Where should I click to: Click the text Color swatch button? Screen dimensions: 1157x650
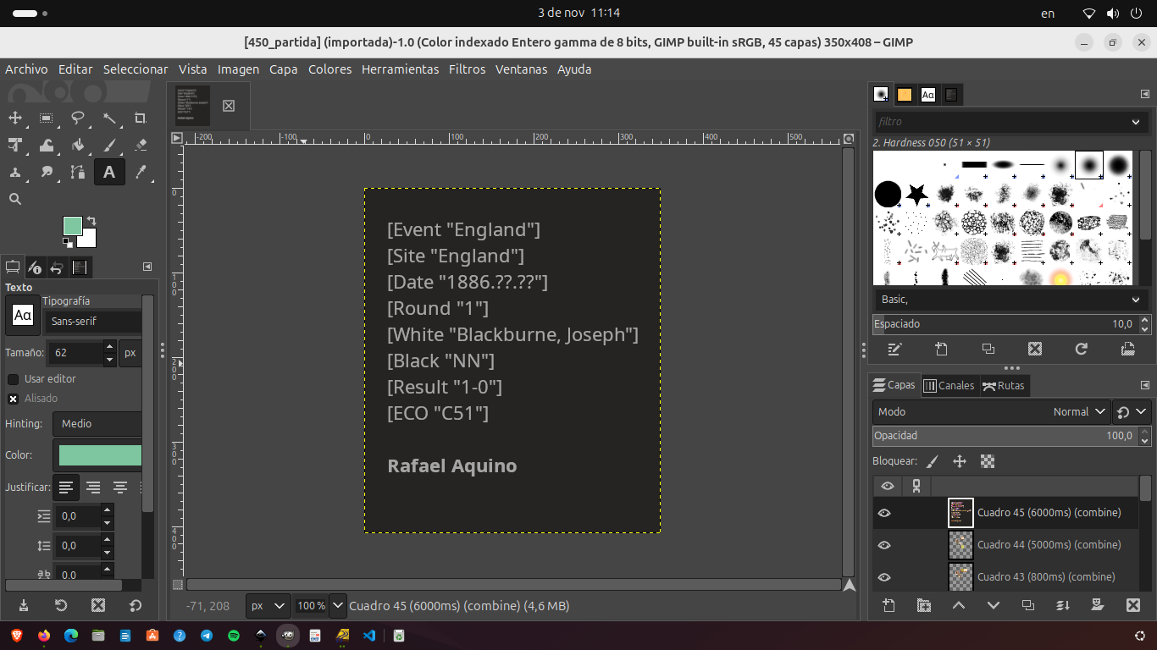click(100, 455)
